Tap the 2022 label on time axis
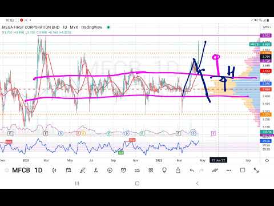The image size is (274, 206). coord(159,160)
